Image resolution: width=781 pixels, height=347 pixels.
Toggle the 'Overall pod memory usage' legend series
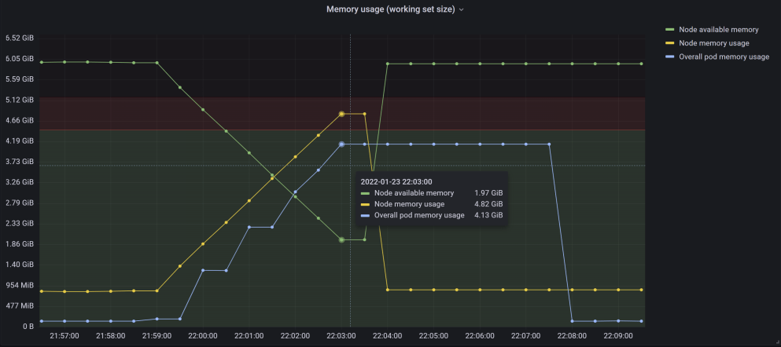pyautogui.click(x=724, y=57)
